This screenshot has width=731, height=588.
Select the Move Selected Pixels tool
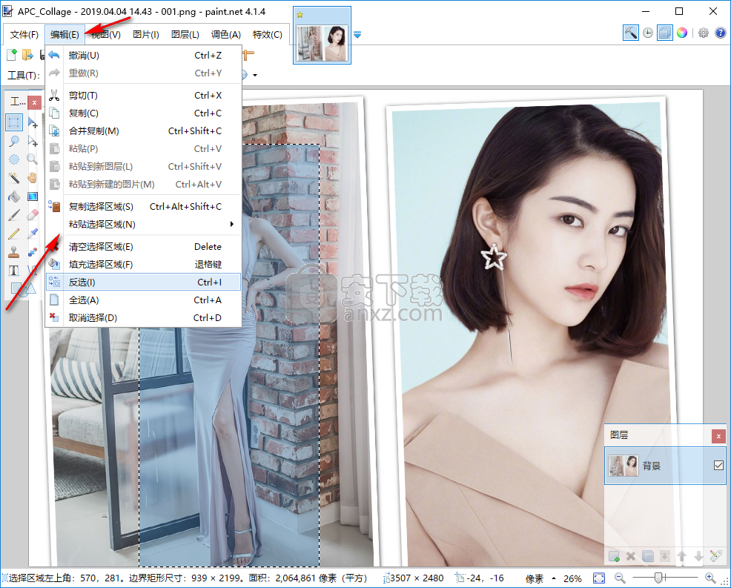click(32, 122)
